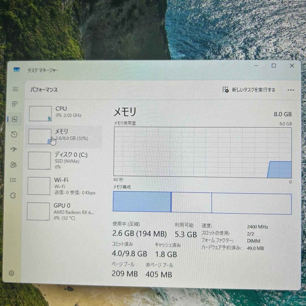Open Task Manager settings with the gear icon
Image resolution: width=306 pixels, height=306 pixels.
[12, 273]
